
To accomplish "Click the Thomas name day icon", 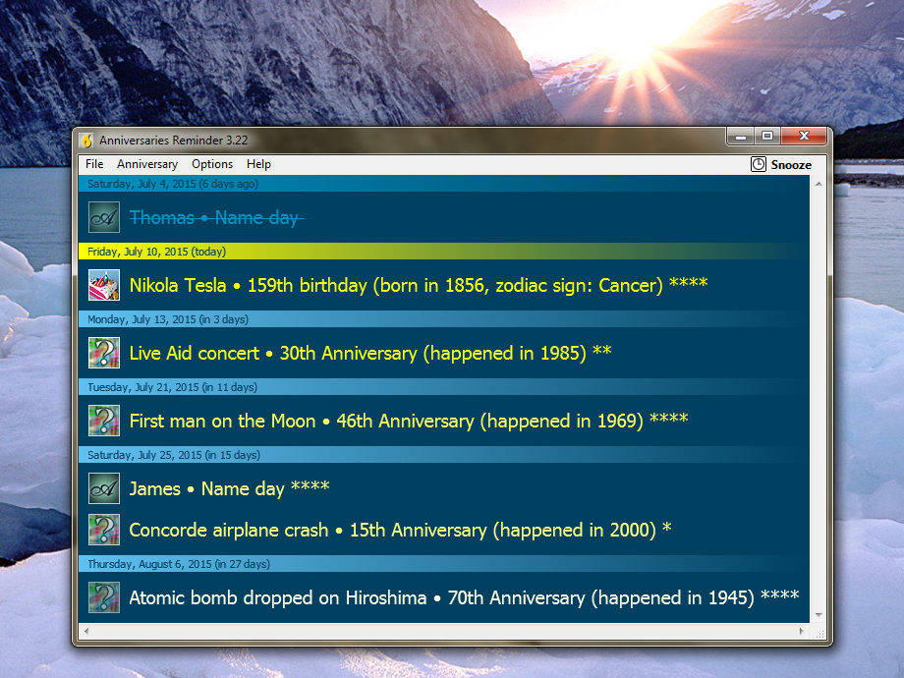I will click(x=103, y=217).
